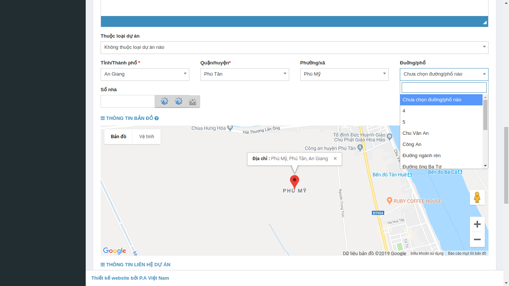Select street 'Công An'

(x=441, y=144)
